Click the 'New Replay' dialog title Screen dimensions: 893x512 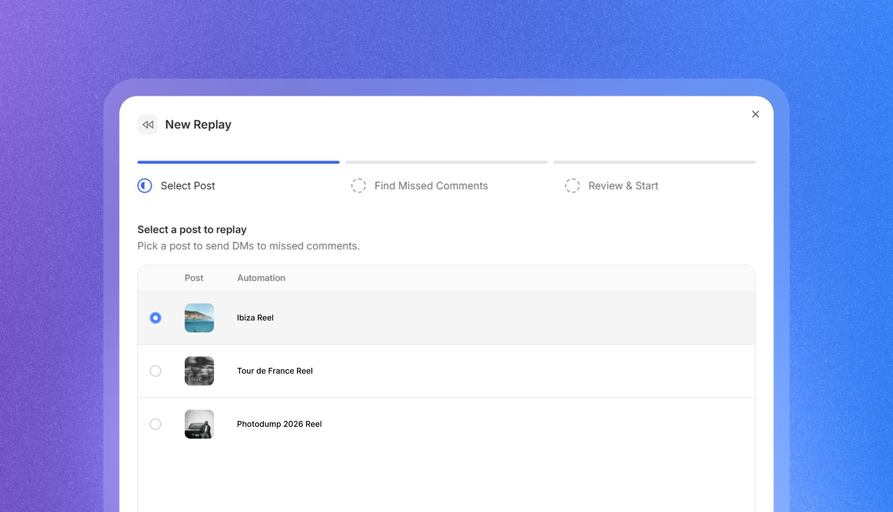point(198,125)
